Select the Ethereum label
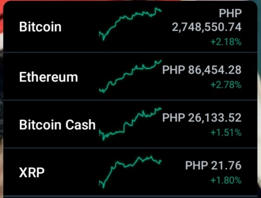 click(48, 77)
